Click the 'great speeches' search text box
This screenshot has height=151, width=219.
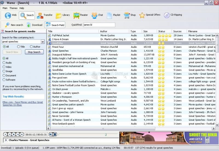coord(21,42)
